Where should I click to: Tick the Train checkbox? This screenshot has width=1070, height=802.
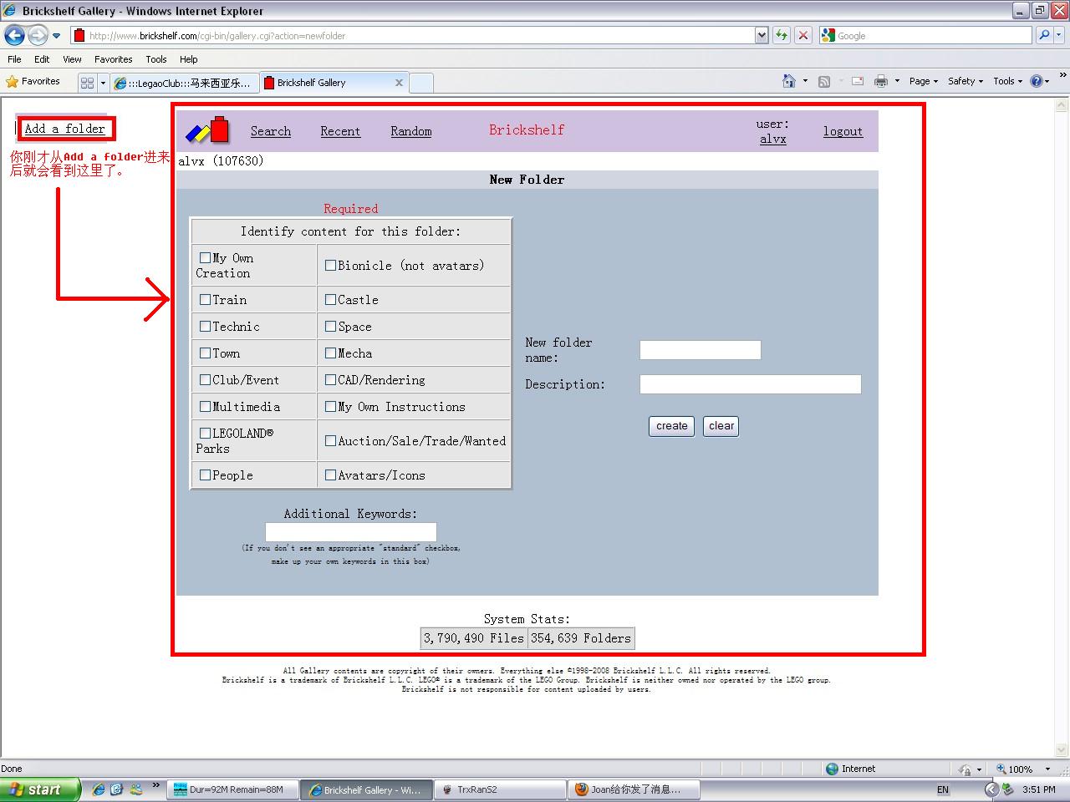206,300
